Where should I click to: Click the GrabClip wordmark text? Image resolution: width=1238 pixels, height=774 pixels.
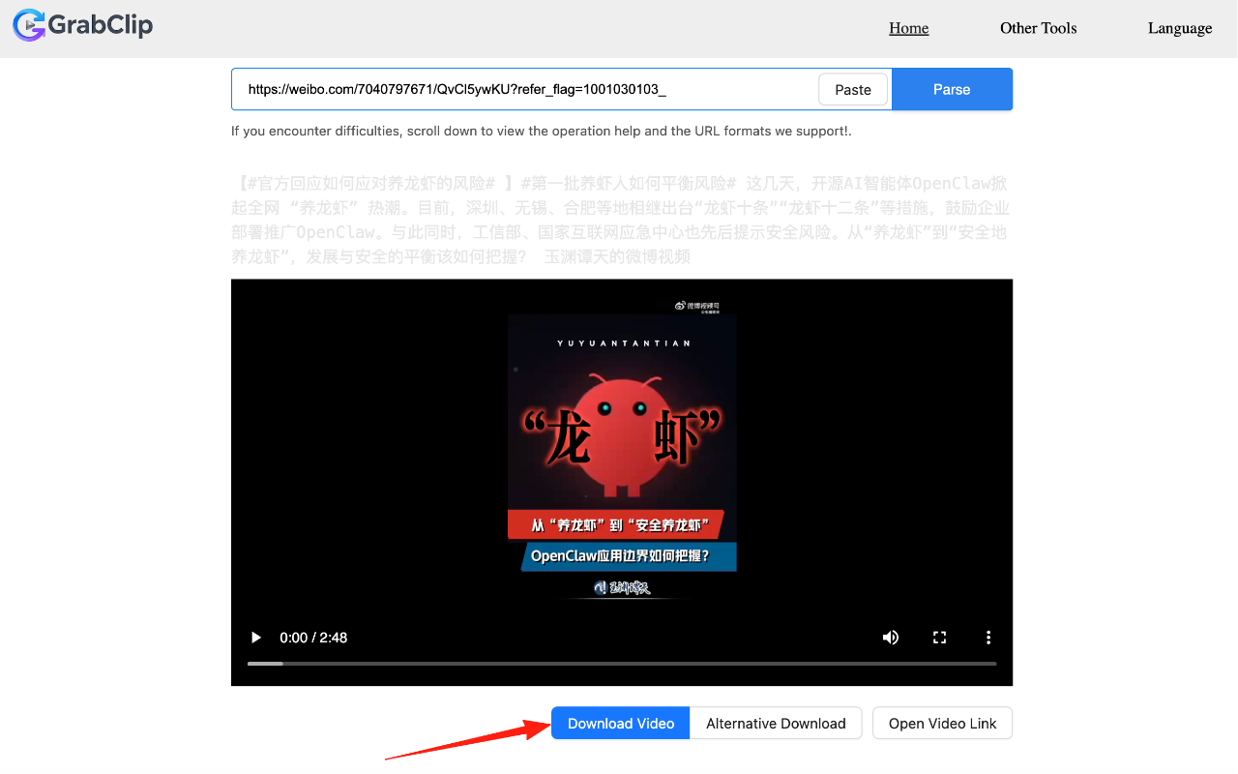101,25
